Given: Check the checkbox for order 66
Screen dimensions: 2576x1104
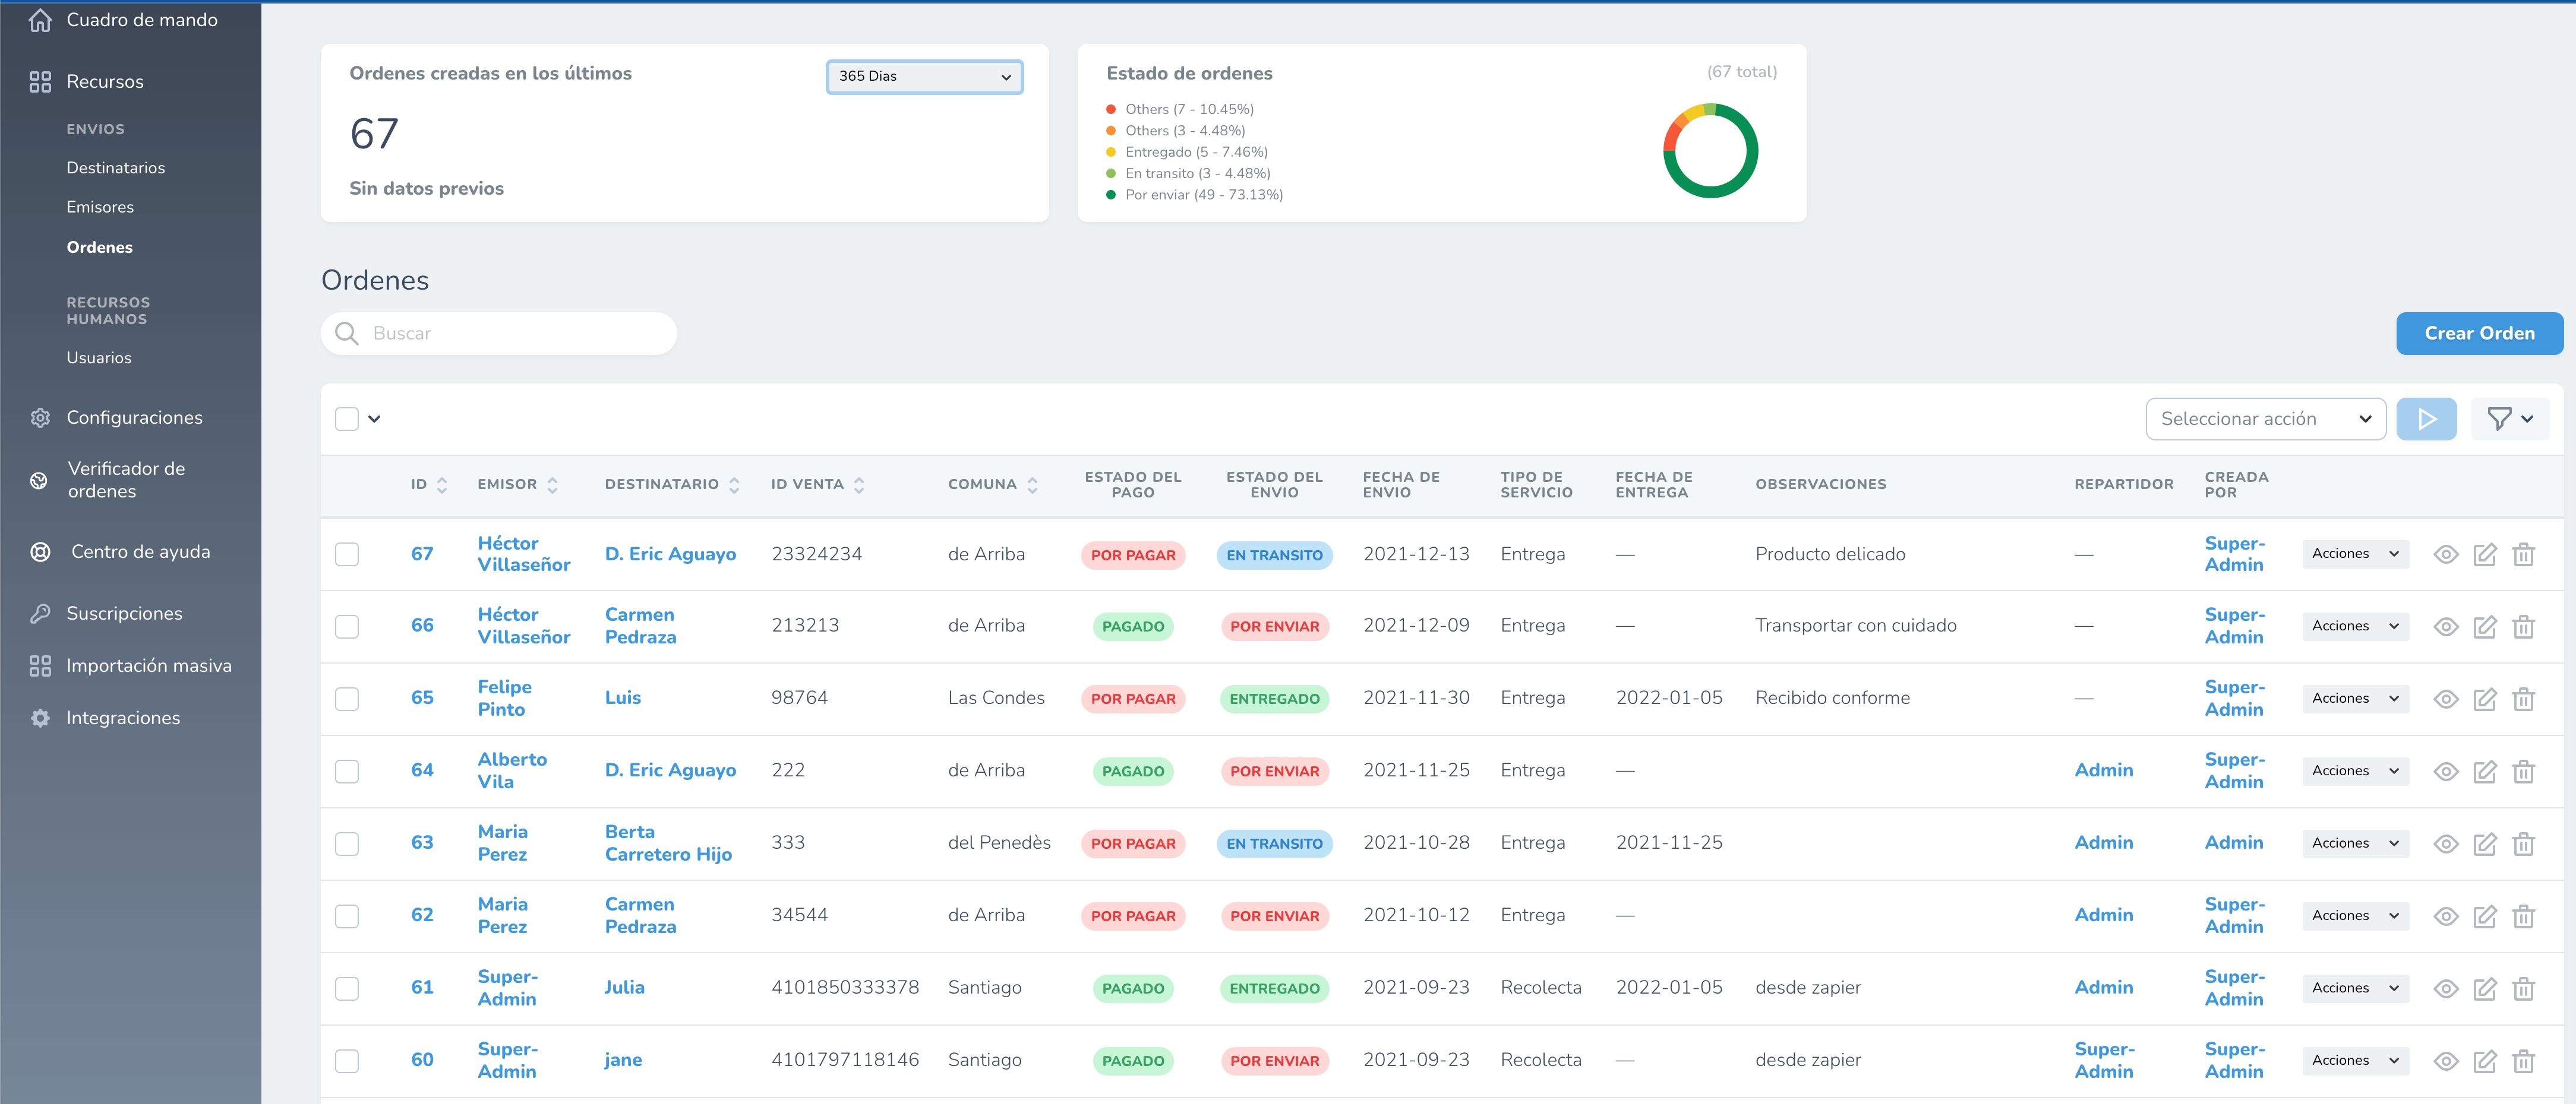Looking at the screenshot, I should [347, 626].
